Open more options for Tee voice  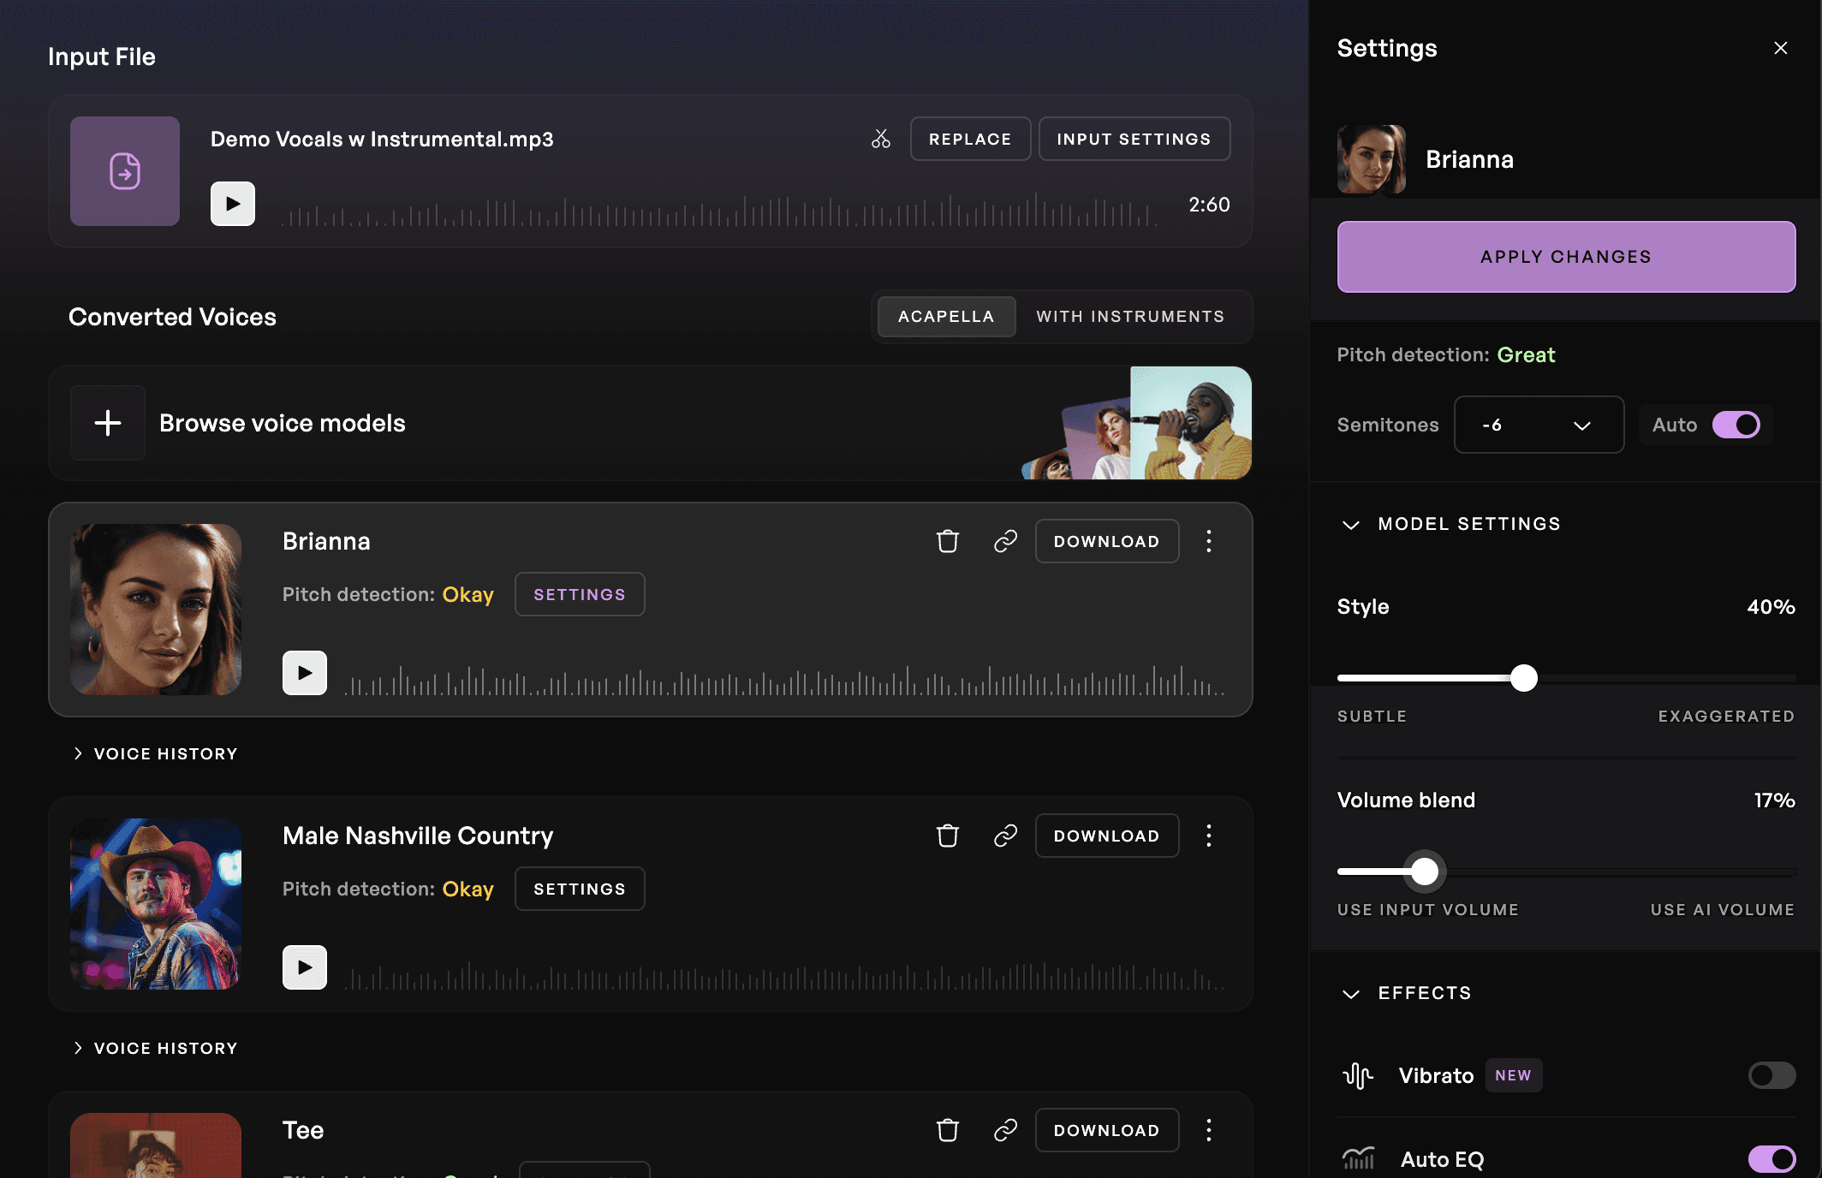coord(1209,1130)
